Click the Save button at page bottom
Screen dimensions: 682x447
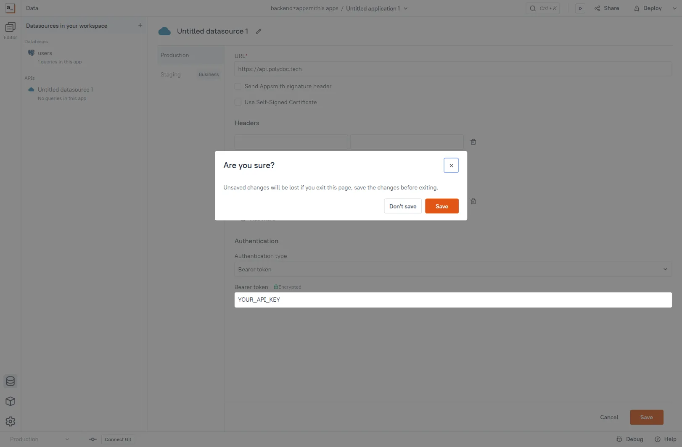pos(647,417)
